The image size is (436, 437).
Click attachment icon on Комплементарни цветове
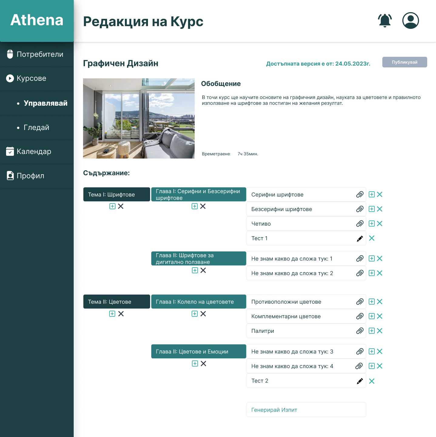tap(360, 316)
